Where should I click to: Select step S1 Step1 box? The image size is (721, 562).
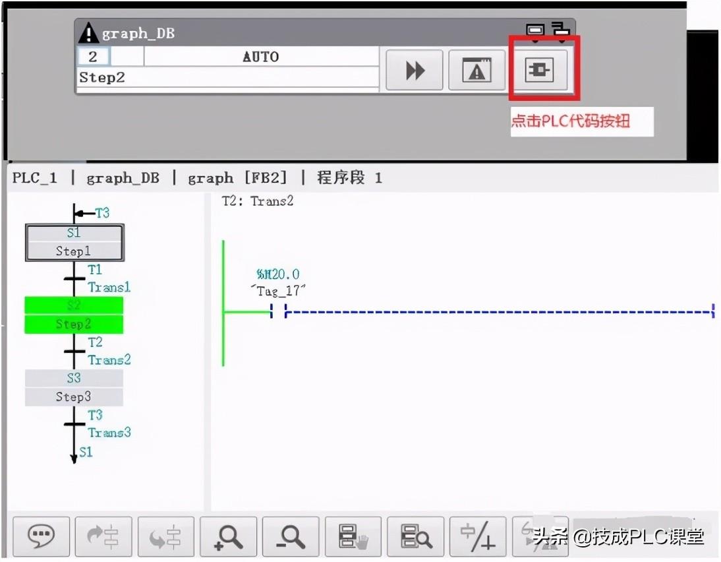(x=74, y=243)
